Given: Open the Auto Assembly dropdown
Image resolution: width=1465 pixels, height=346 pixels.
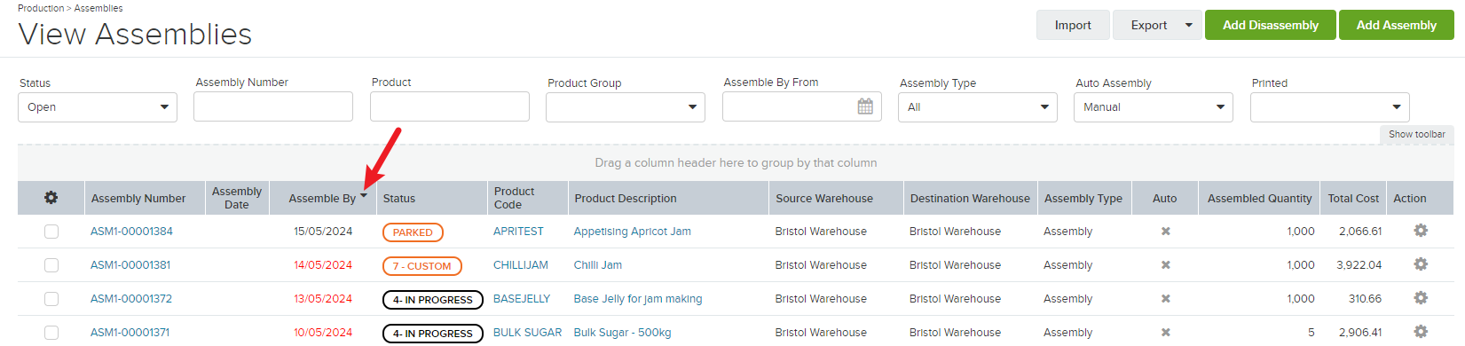Looking at the screenshot, I should pyautogui.click(x=1154, y=107).
